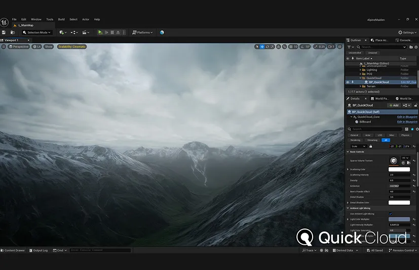419x270 pixels.
Task: Select the Rendering details filter
Action: coord(355,140)
